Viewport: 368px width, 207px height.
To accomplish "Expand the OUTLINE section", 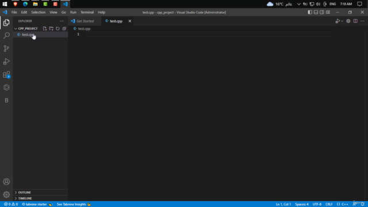I will click(40, 193).
